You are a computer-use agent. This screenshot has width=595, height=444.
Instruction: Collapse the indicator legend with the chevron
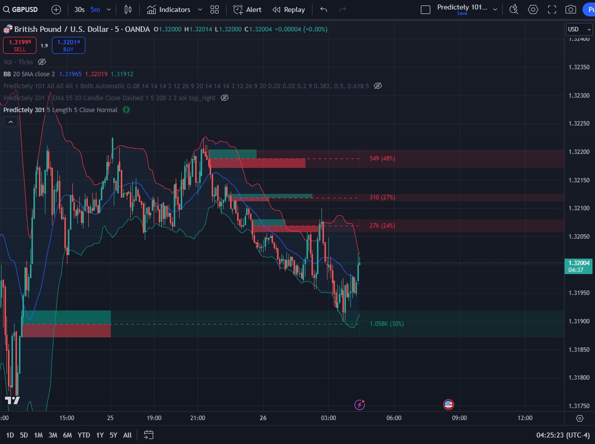[10, 122]
